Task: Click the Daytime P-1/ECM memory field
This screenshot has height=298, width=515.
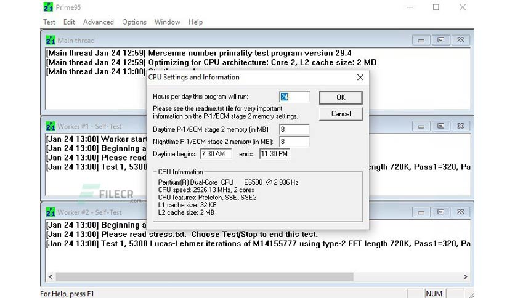Action: pyautogui.click(x=294, y=129)
